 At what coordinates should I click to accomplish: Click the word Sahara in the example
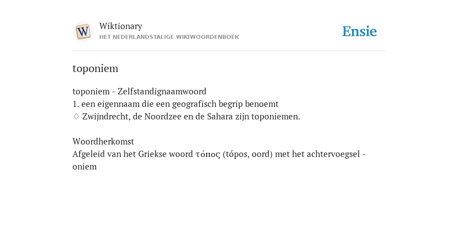220,117
